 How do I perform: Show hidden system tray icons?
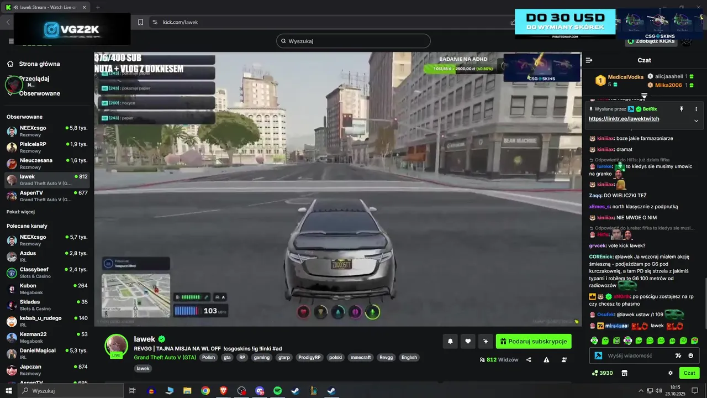641,391
